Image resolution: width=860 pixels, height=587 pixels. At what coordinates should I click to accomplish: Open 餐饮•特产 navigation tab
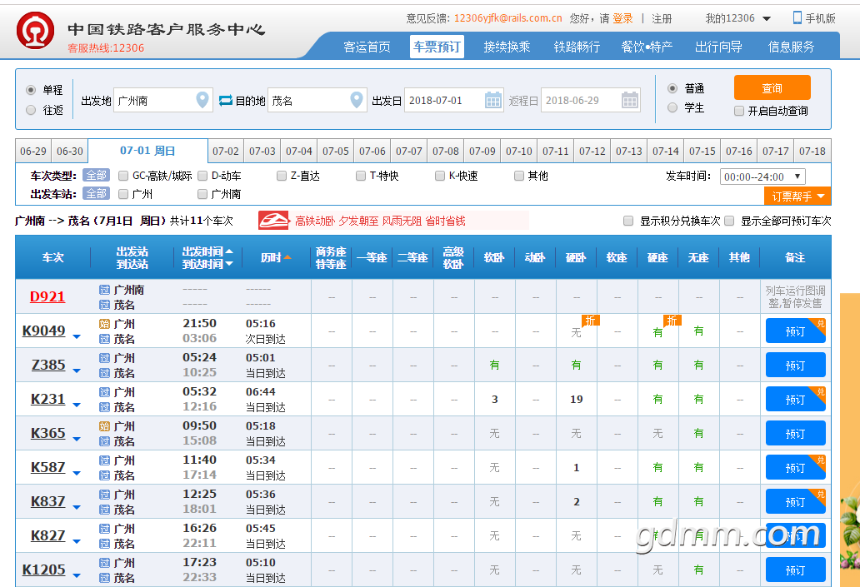point(647,47)
